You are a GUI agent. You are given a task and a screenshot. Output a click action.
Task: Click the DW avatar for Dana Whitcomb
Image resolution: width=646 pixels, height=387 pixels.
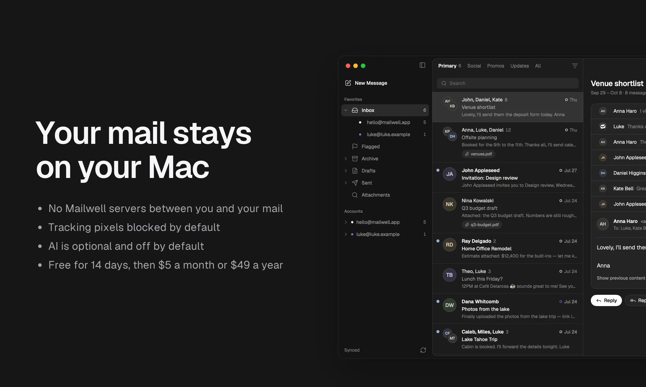click(449, 305)
